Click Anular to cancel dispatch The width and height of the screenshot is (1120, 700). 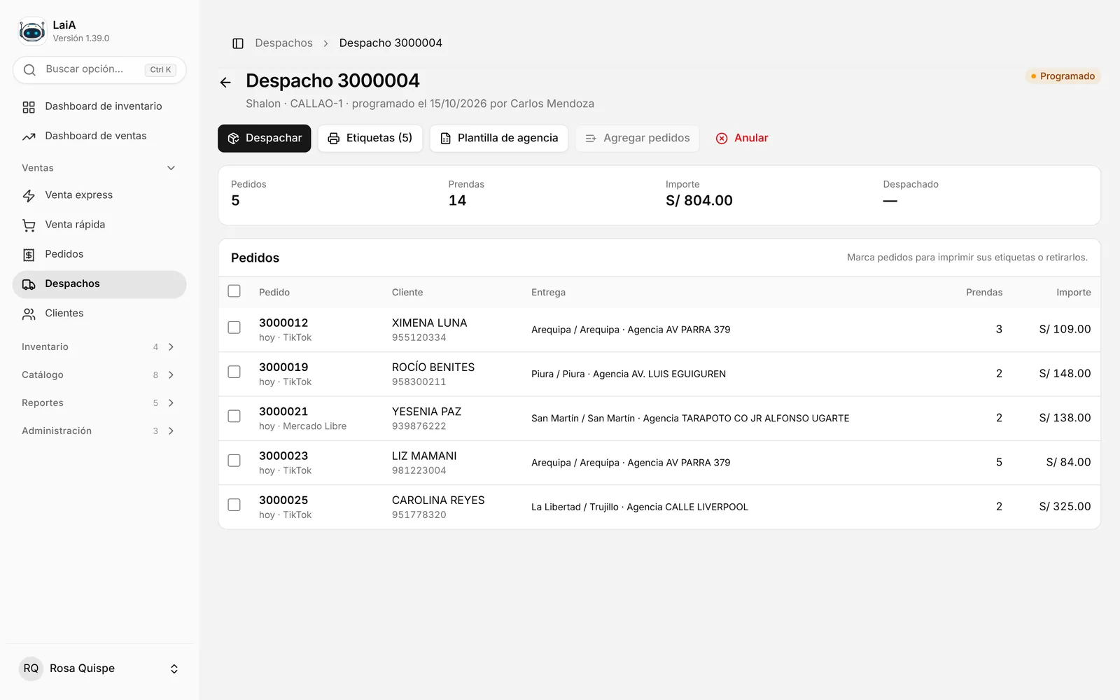point(742,139)
